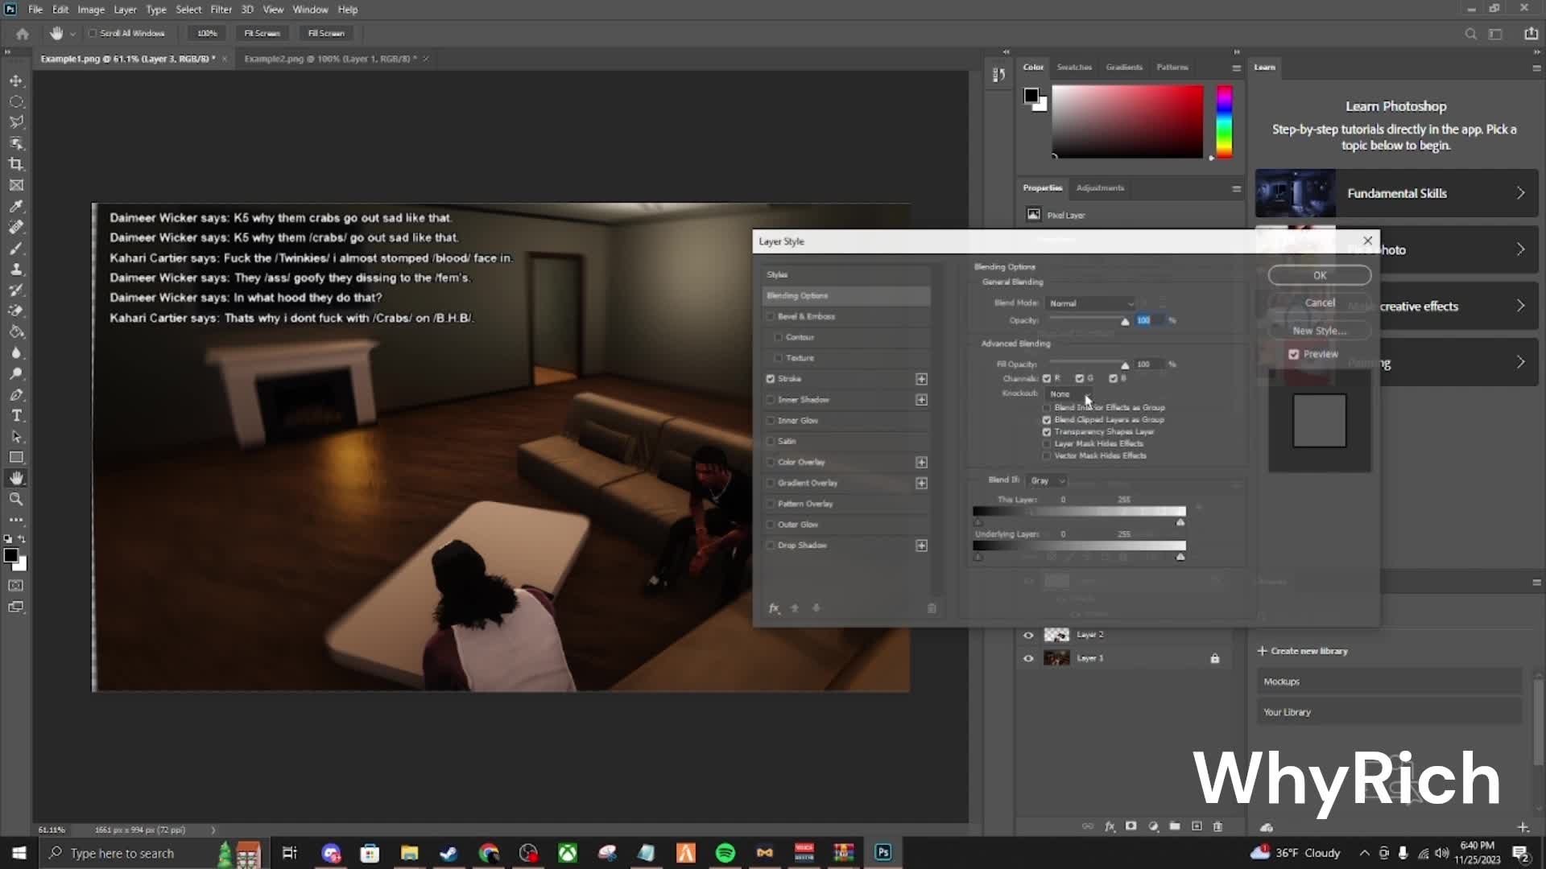Open the Filter menu

point(221,10)
